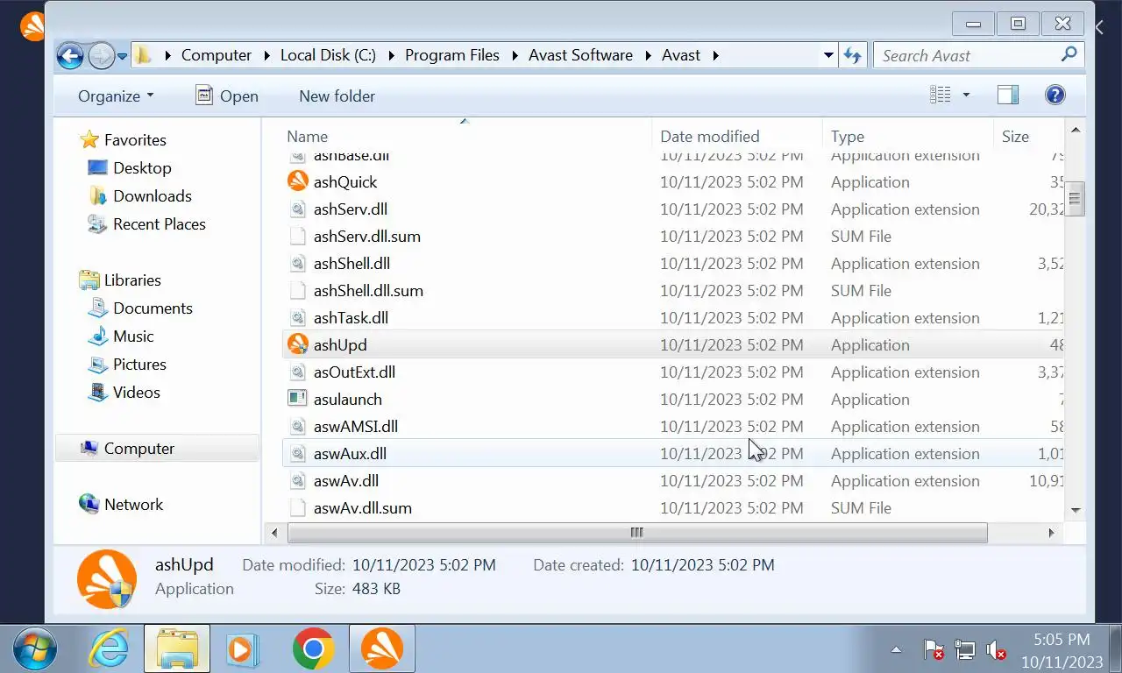Click the search magnifier icon
1122x673 pixels.
pyautogui.click(x=1069, y=54)
